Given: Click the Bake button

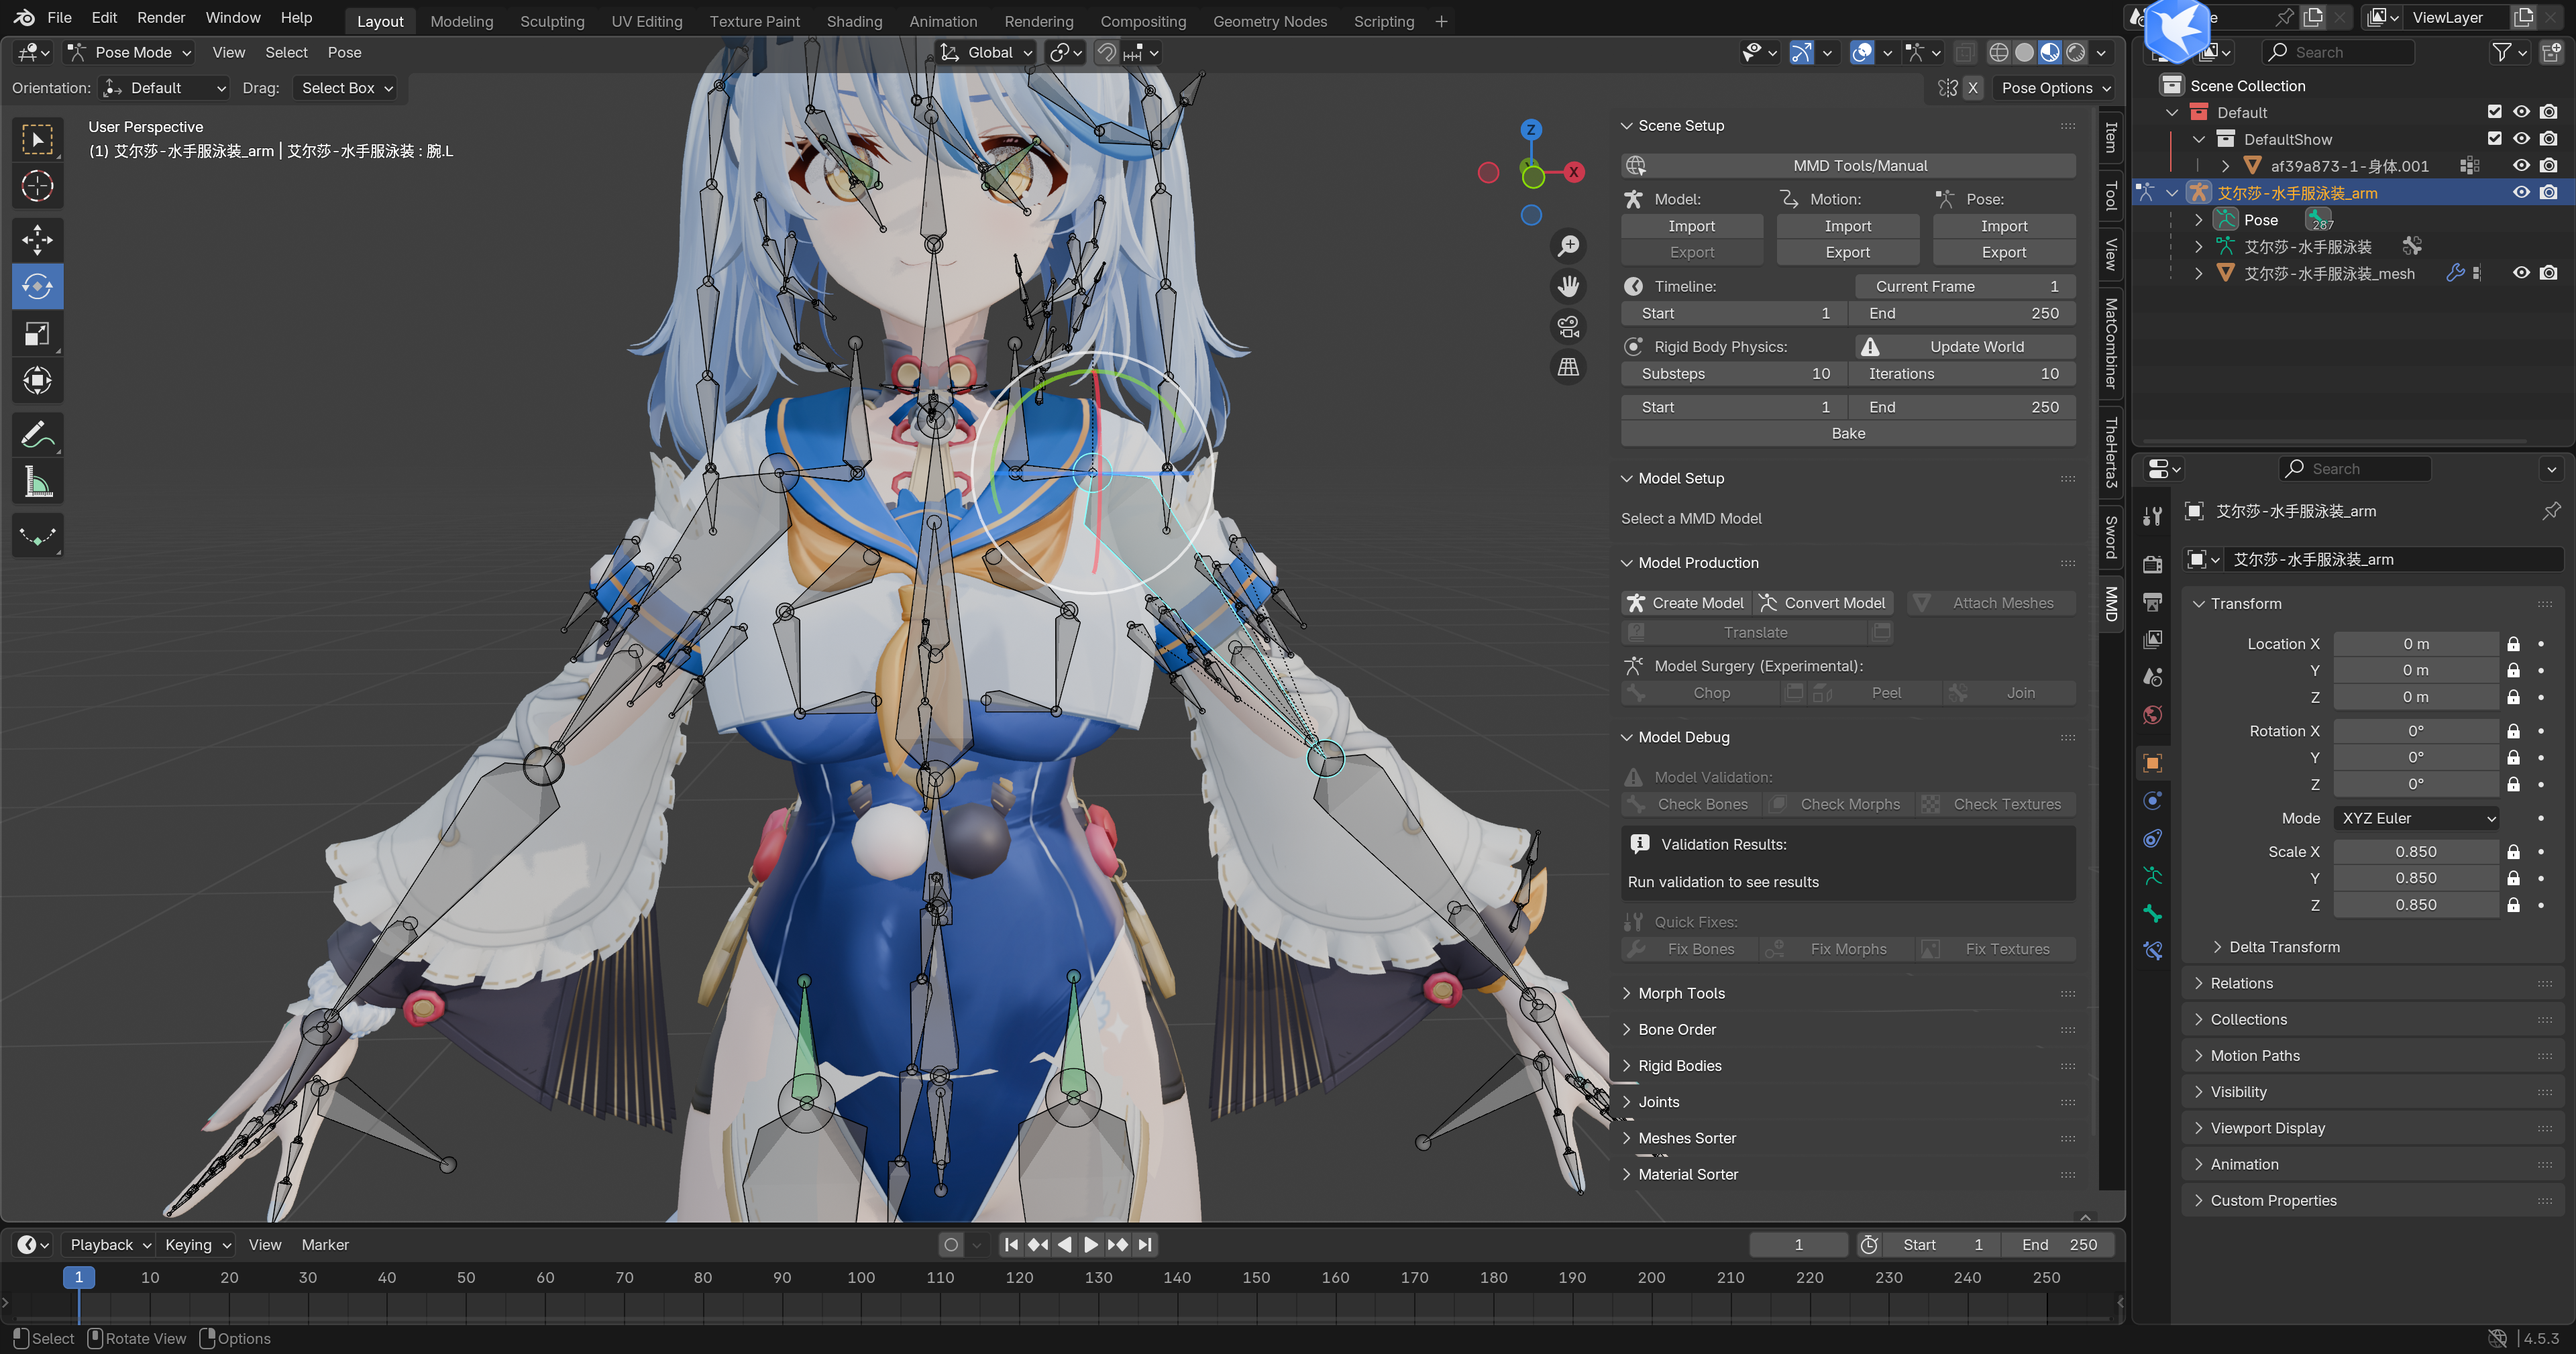Looking at the screenshot, I should 1847,433.
